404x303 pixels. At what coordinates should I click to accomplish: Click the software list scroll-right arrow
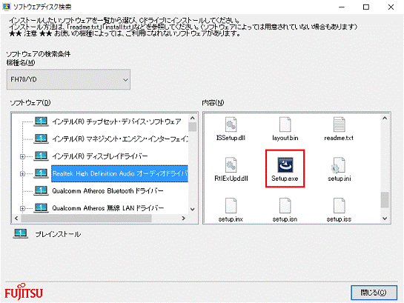point(183,219)
